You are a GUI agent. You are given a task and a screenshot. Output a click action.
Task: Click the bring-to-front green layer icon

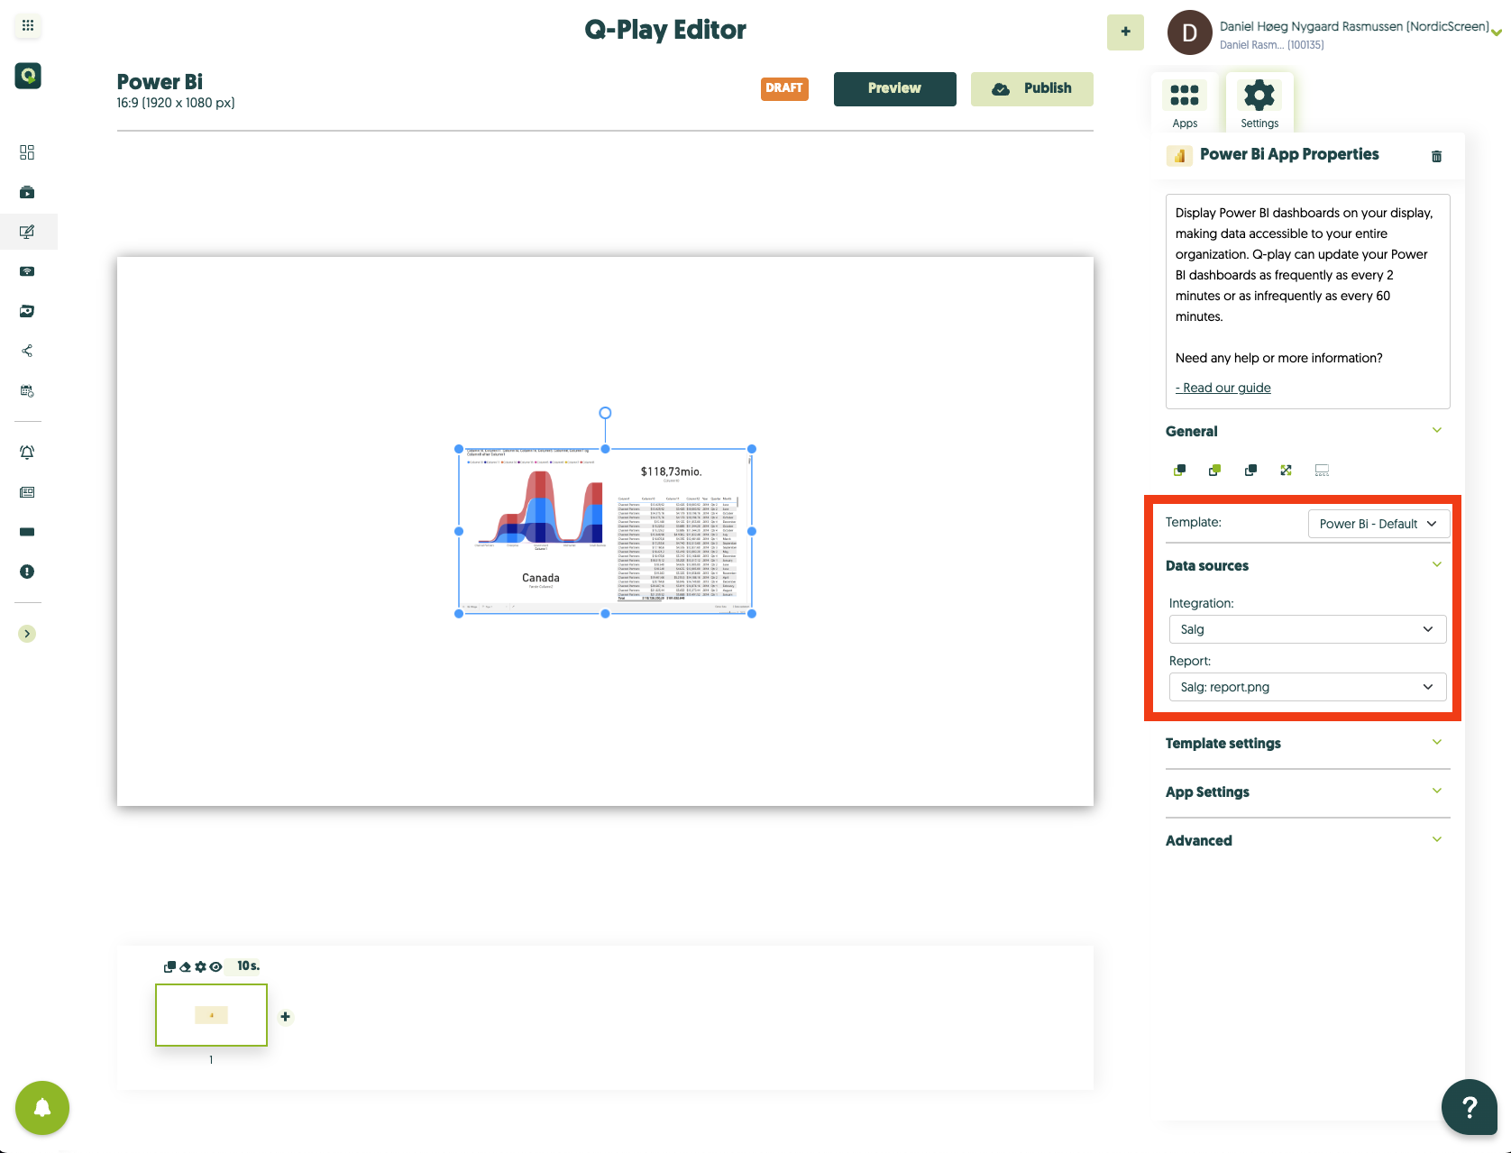click(1214, 471)
